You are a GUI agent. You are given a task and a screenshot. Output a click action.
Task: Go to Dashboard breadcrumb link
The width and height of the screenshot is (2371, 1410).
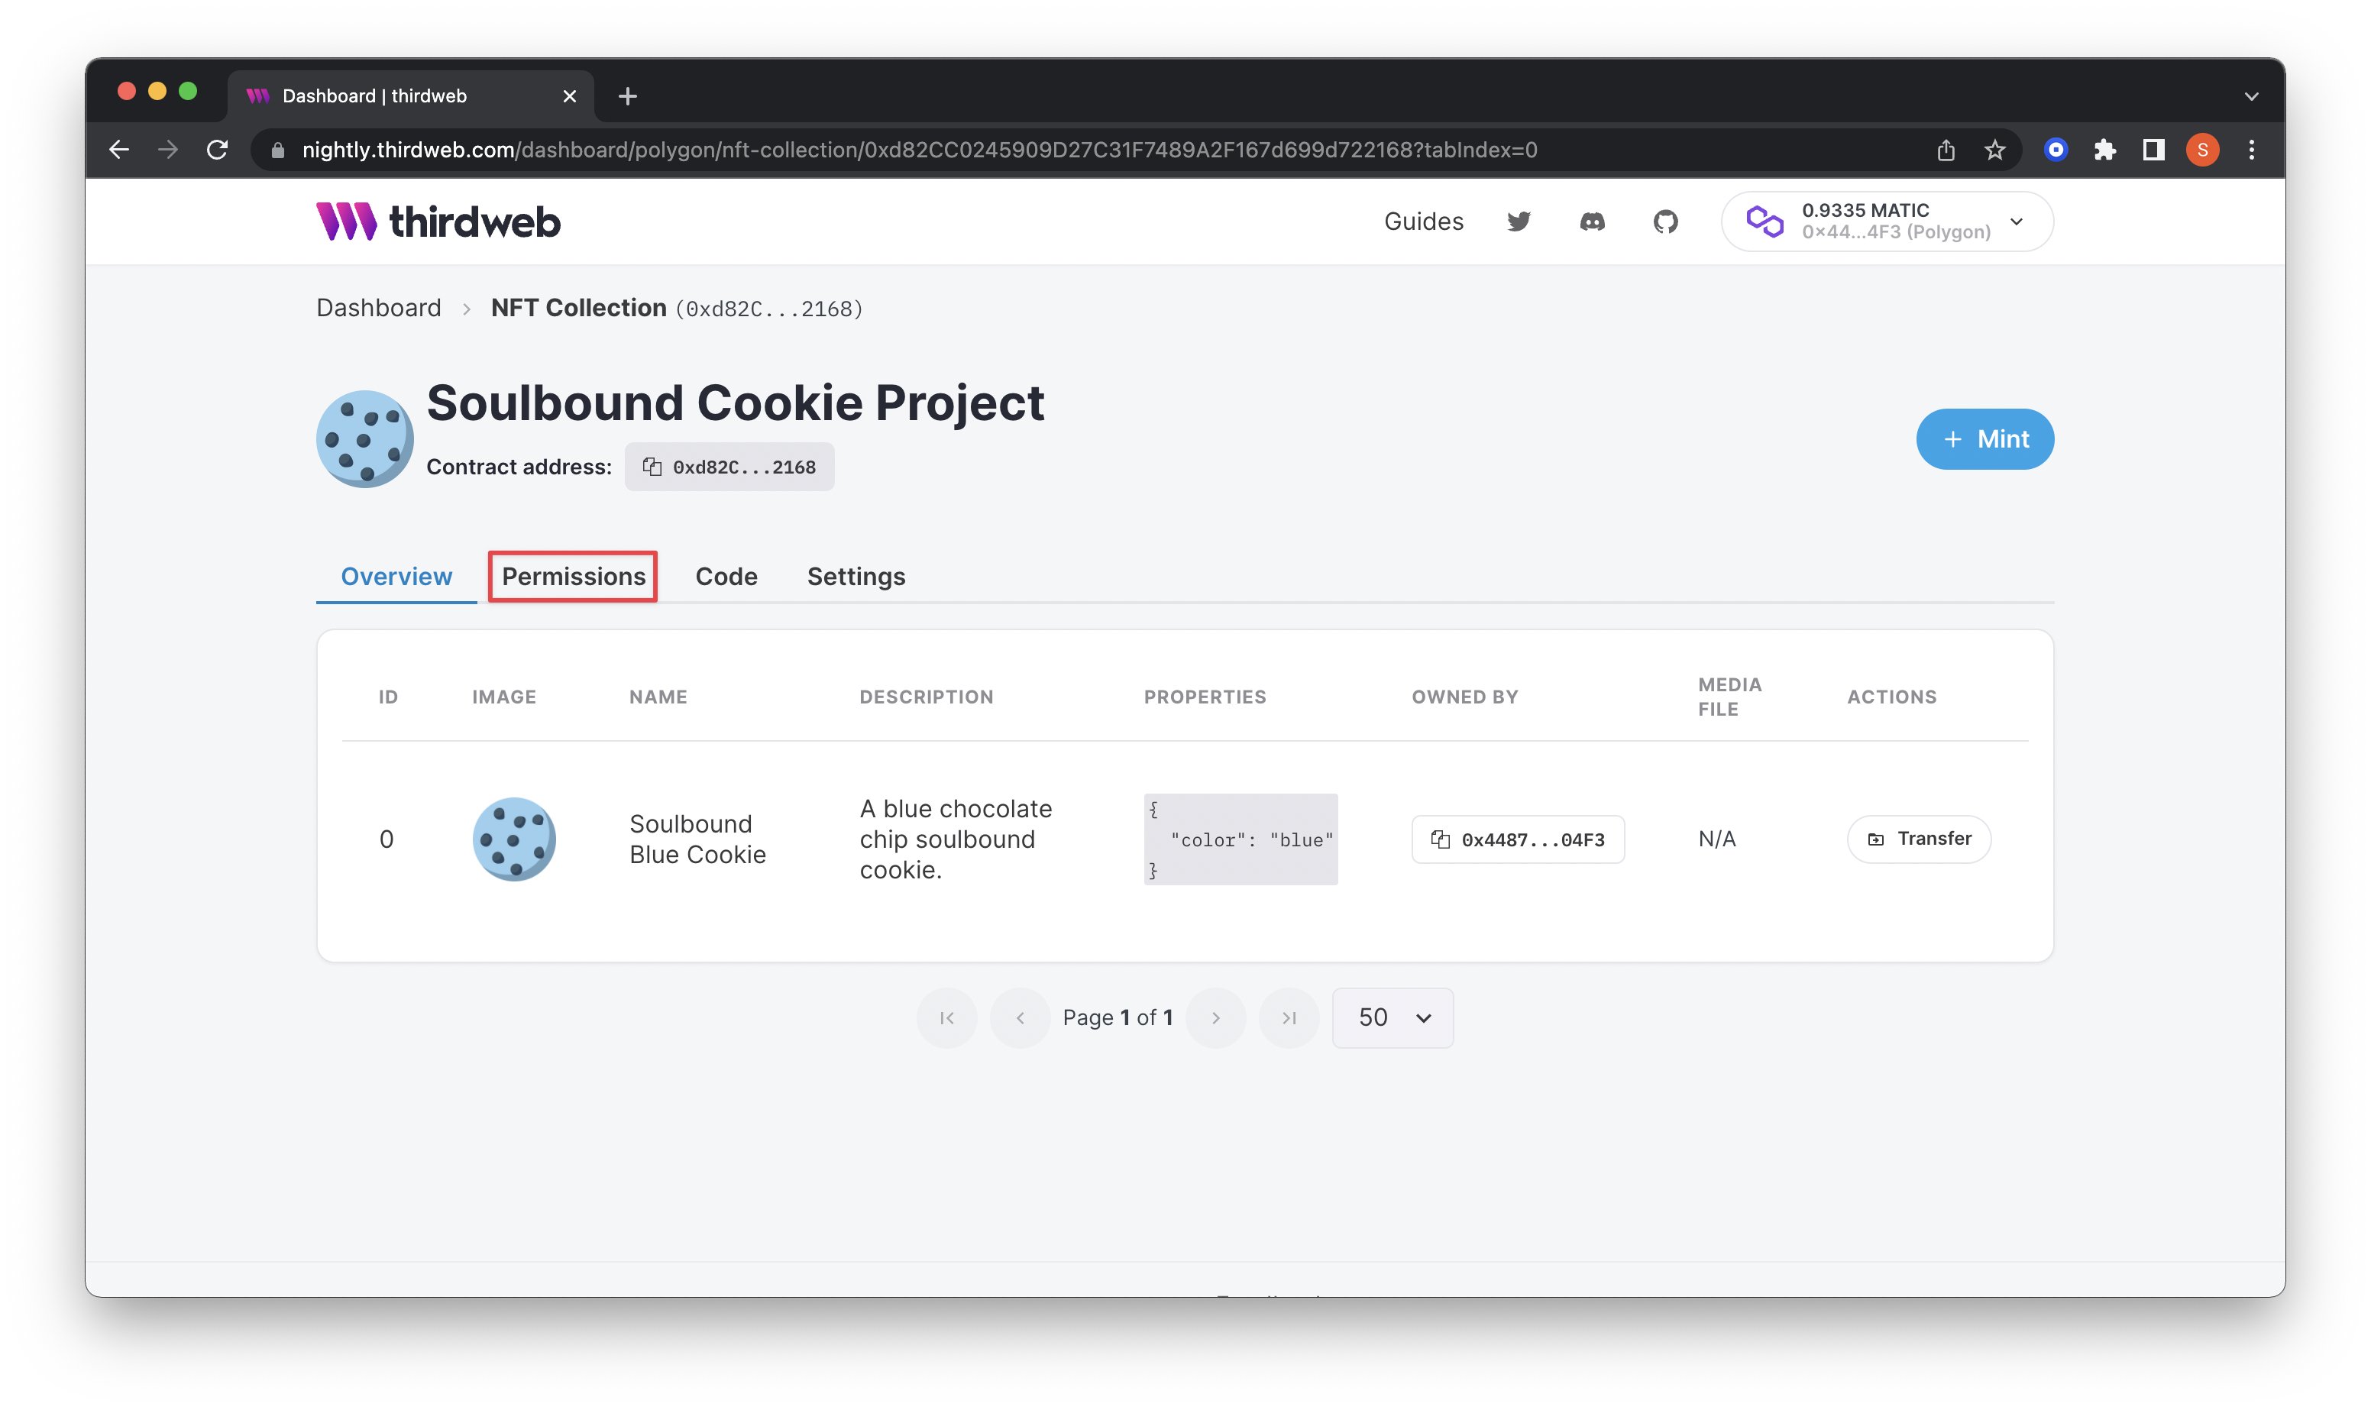pos(378,308)
